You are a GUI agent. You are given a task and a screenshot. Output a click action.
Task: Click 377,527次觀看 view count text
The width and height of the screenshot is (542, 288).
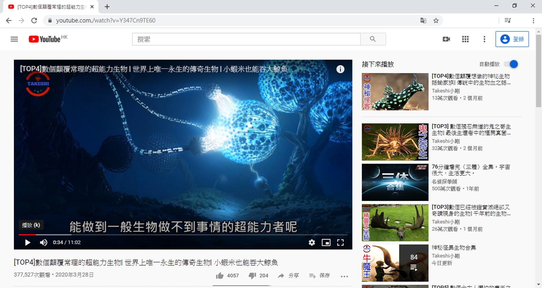(x=32, y=275)
